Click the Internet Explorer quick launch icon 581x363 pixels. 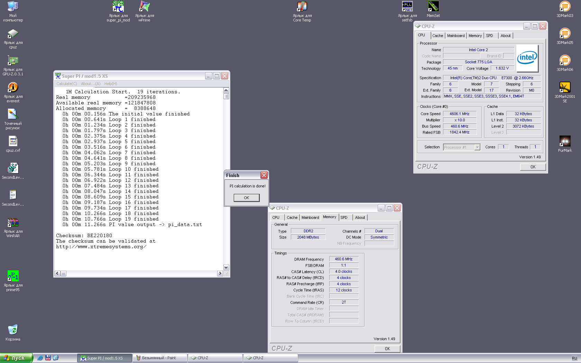(40, 358)
